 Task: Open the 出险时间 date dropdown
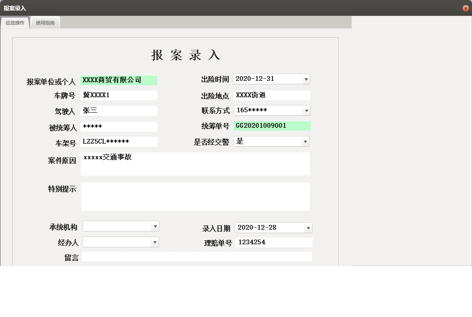click(306, 79)
